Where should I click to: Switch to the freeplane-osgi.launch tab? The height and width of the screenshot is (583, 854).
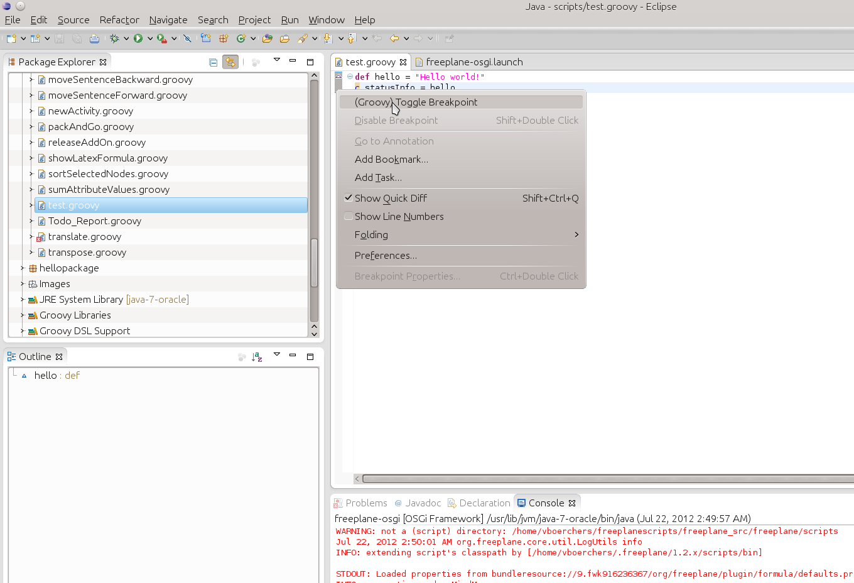point(473,62)
